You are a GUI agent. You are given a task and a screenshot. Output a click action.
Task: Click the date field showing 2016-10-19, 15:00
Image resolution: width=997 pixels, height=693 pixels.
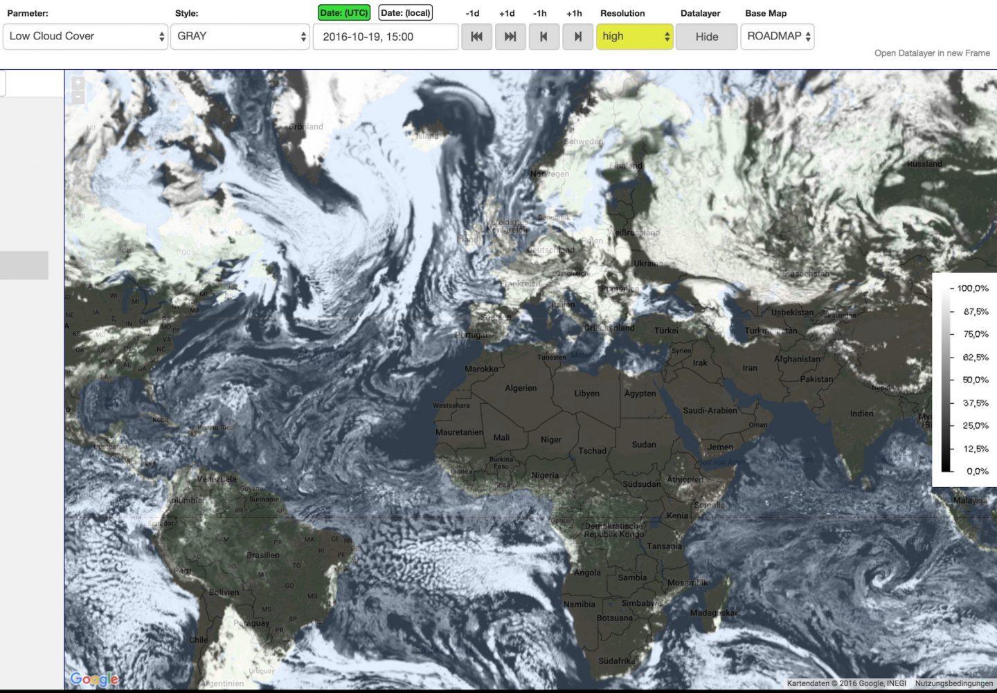[x=385, y=36]
